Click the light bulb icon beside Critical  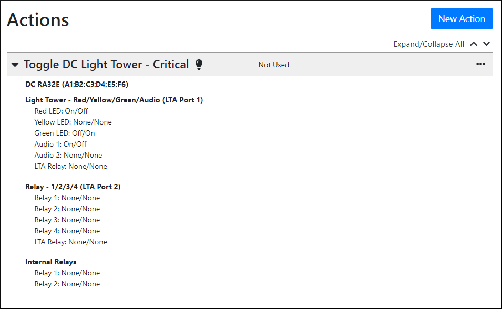click(x=199, y=65)
